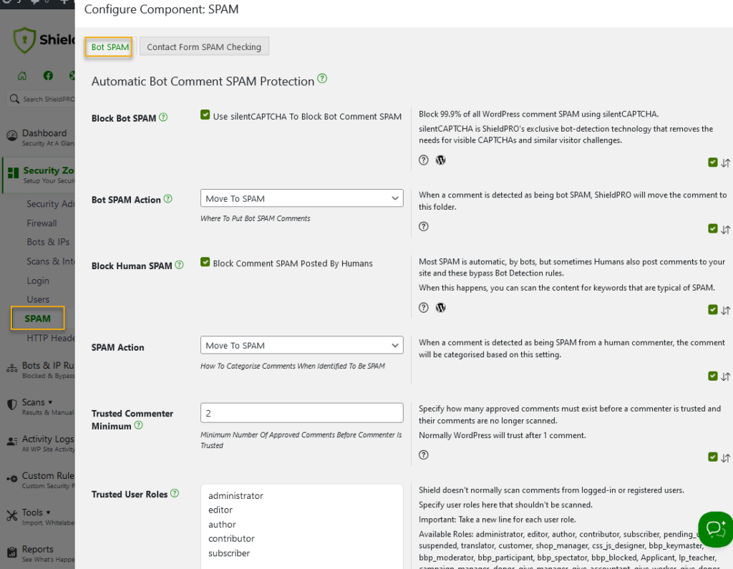This screenshot has width=733, height=569.
Task: Click the home icon at sidebar top
Action: [22, 74]
